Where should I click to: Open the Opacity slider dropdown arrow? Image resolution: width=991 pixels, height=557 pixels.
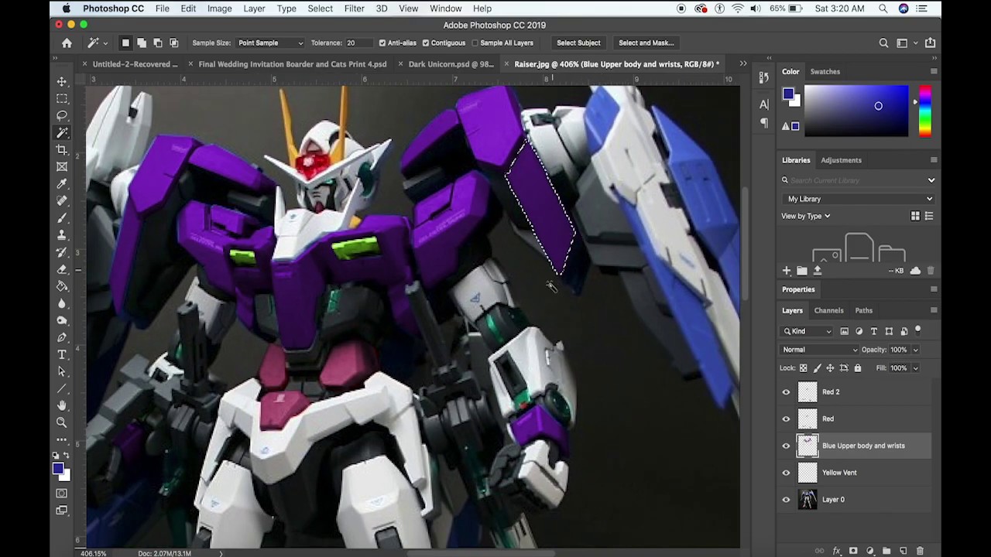[915, 350]
